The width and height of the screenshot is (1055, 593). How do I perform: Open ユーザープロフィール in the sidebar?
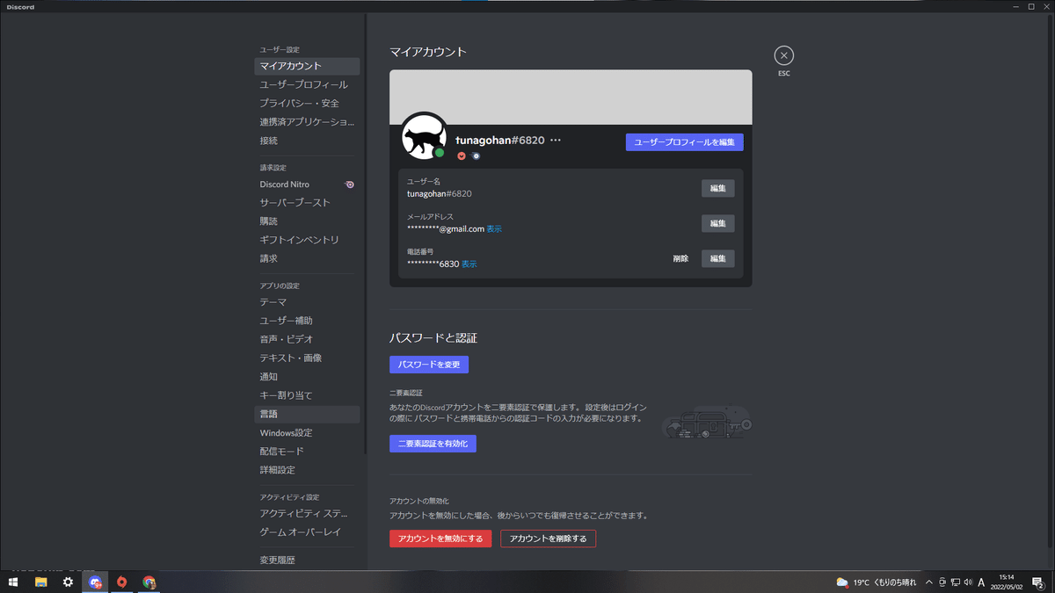click(307, 84)
